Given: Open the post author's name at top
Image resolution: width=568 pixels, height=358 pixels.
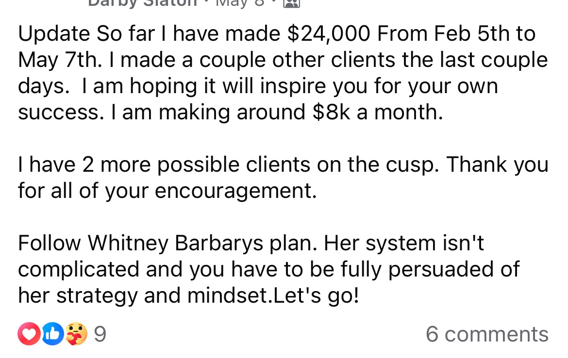Looking at the screenshot, I should pyautogui.click(x=142, y=2).
